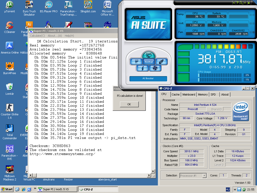Click the ASUS AI Suite logo panel

pyautogui.click(x=148, y=24)
